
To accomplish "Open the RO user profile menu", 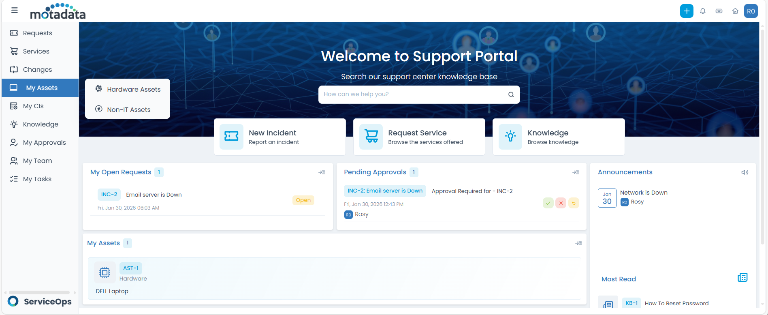I will click(x=751, y=11).
